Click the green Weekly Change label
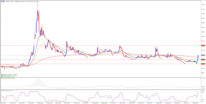Viewport: 206px width, 104px height. (x=9, y=75)
